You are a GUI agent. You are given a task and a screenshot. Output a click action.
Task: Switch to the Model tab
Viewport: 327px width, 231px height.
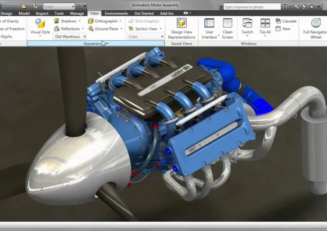click(x=24, y=13)
